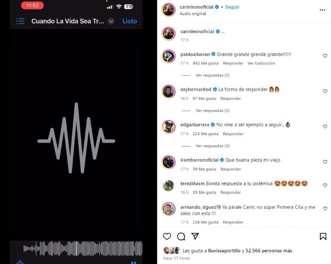331x264 pixels.
Task: Open the list icon beside recording title
Action: pos(21,21)
